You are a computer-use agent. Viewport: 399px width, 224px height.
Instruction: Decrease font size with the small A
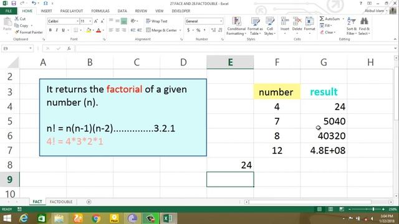point(102,21)
